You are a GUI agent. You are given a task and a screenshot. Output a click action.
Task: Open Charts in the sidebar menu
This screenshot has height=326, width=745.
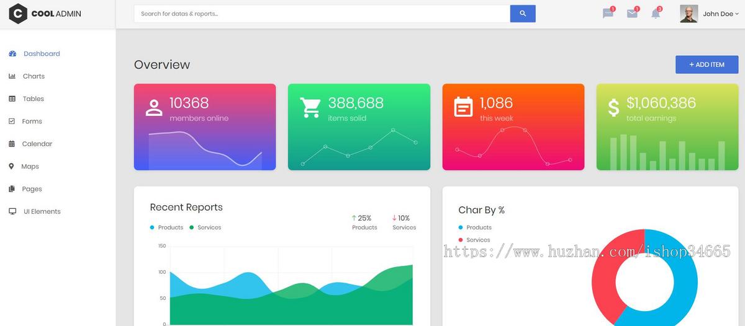point(34,76)
